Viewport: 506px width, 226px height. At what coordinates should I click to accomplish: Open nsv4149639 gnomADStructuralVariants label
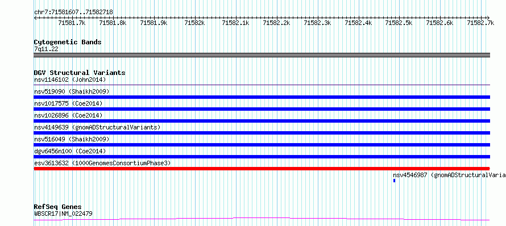click(97, 127)
